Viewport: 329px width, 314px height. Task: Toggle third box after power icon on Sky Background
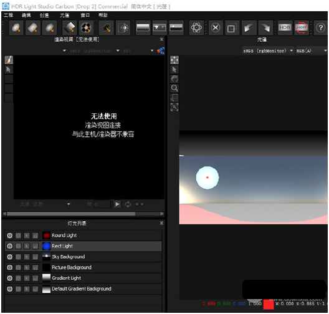pos(36,257)
